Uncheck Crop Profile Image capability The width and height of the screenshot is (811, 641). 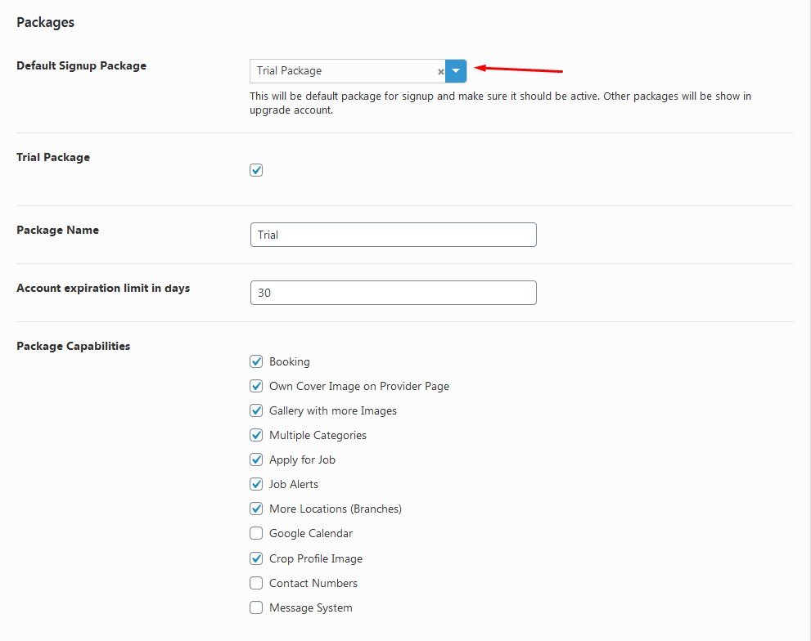tap(256, 558)
